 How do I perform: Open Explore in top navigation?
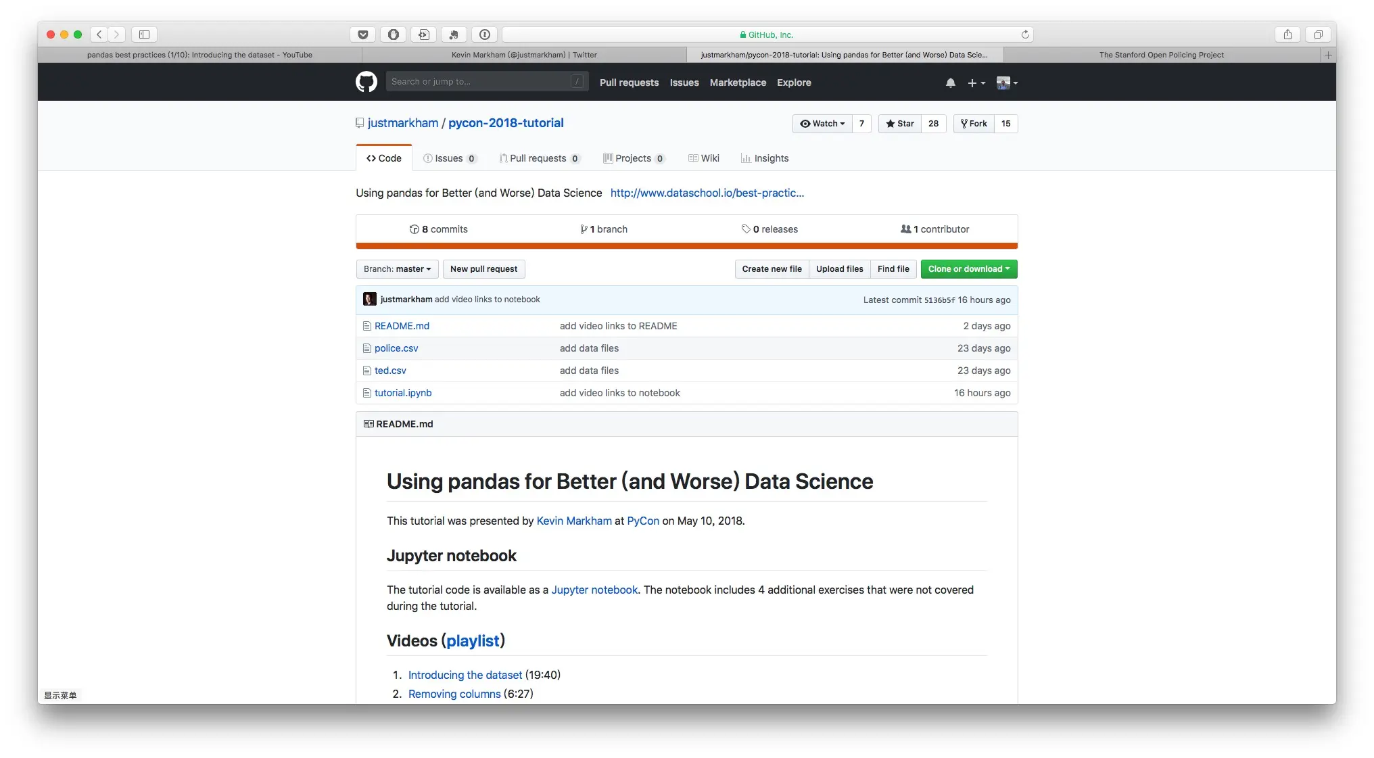click(794, 82)
